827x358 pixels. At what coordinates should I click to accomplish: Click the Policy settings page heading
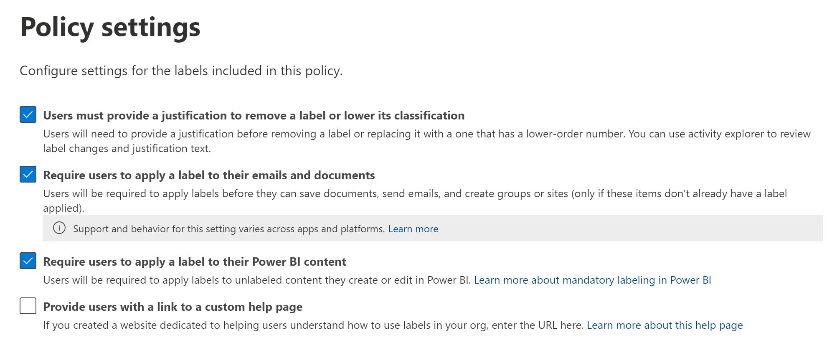pos(110,27)
